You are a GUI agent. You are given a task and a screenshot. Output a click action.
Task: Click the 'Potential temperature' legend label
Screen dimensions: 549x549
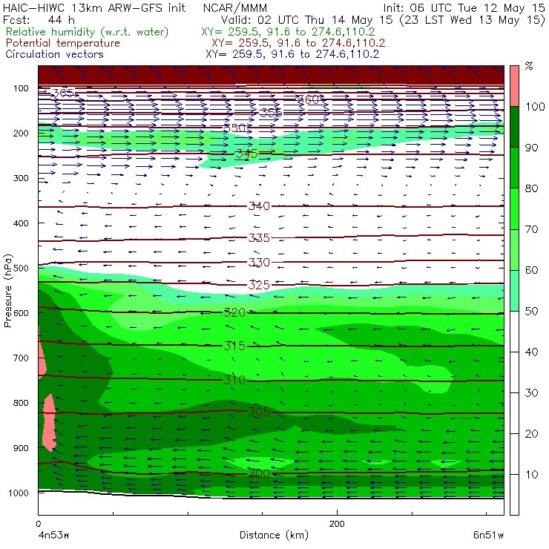click(x=63, y=43)
